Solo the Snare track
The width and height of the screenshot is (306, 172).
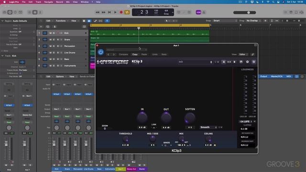coord(54,40)
